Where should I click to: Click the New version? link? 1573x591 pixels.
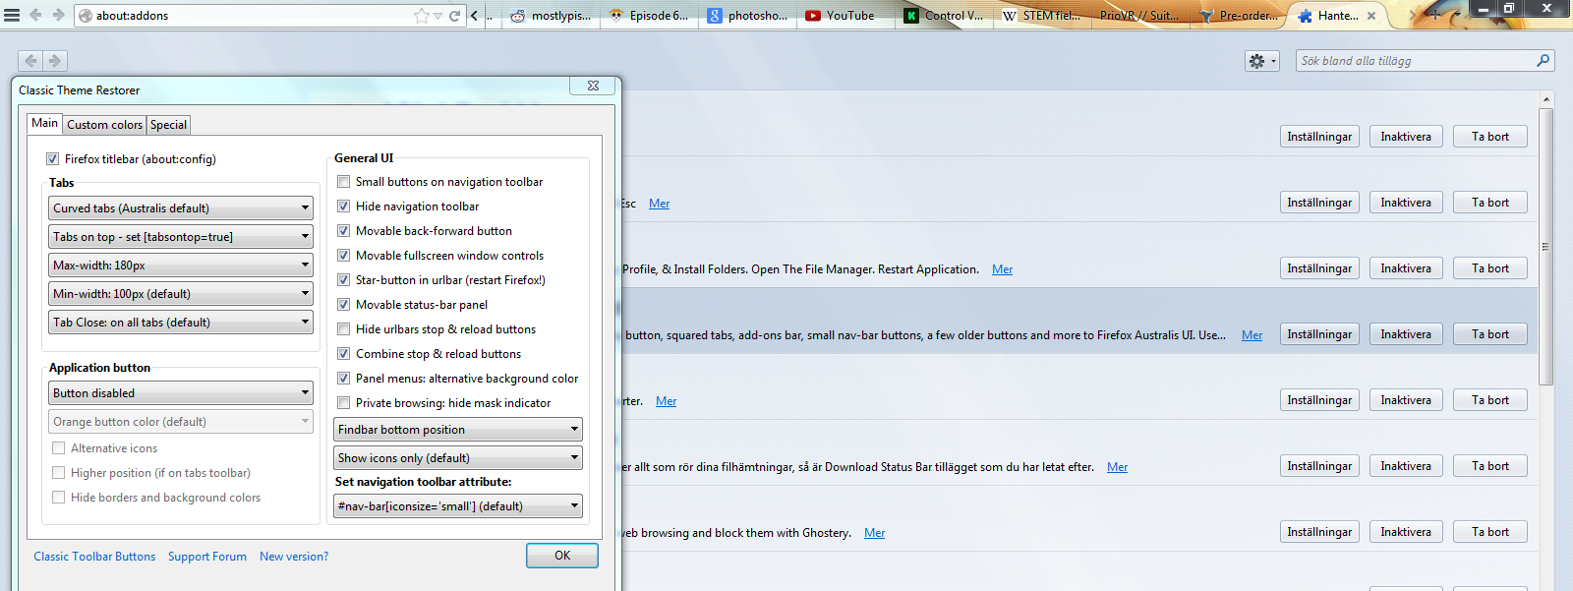tap(294, 557)
